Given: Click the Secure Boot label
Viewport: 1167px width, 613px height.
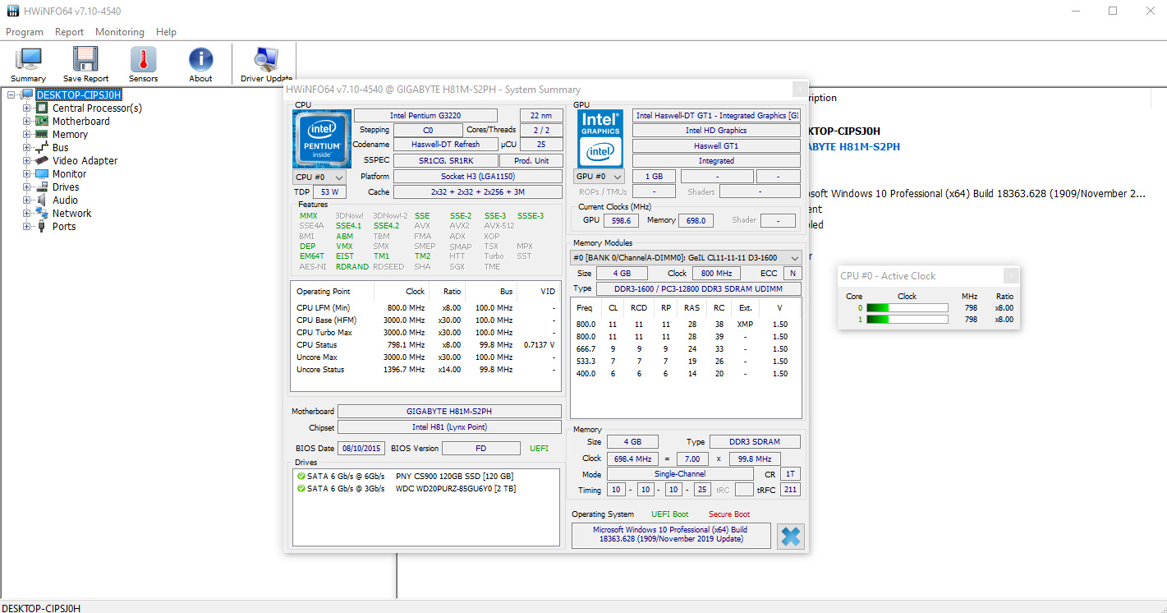Looking at the screenshot, I should [x=730, y=514].
